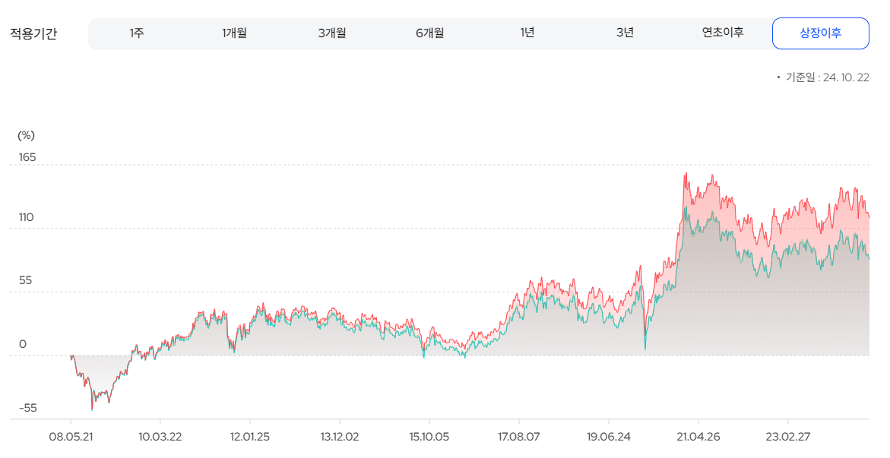The height and width of the screenshot is (458, 890).
Task: Switch to the 6개월 period view
Action: [x=429, y=33]
